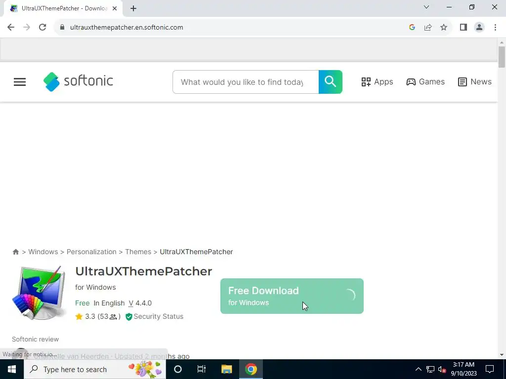Click the Softonic review heading
Image resolution: width=506 pixels, height=379 pixels.
pyautogui.click(x=36, y=339)
